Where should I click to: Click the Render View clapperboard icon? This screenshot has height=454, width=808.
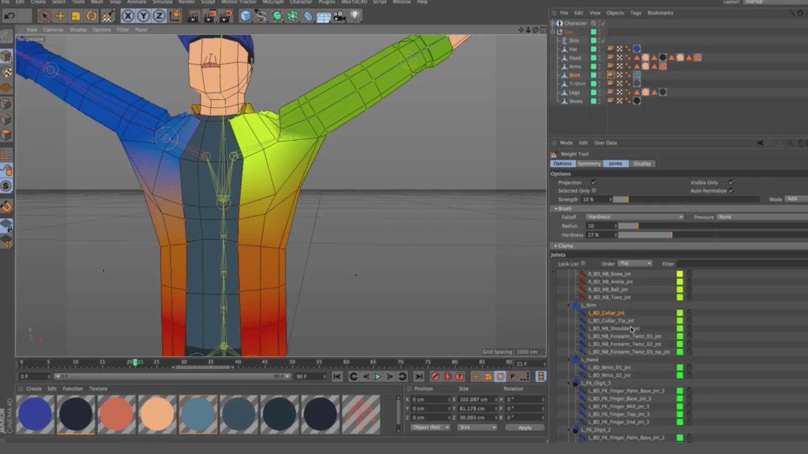(194, 16)
